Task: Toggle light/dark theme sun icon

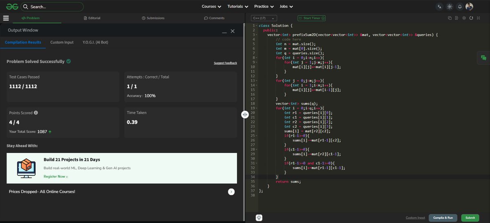Action: [450, 7]
